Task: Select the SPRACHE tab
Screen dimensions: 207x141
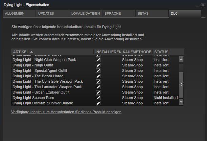Action: pyautogui.click(x=118, y=14)
